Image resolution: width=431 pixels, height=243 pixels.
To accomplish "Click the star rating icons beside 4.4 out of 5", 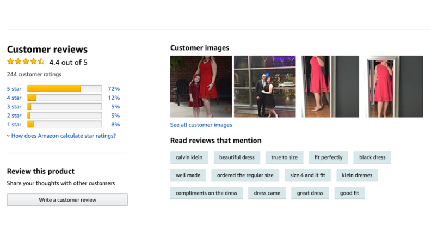I will (26, 62).
